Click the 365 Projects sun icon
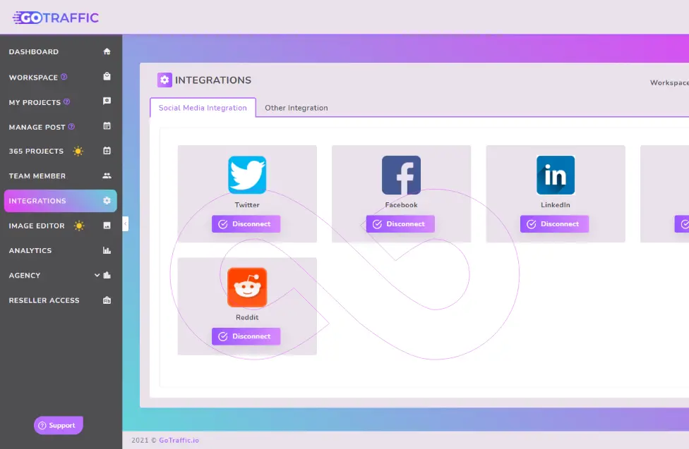This screenshot has width=689, height=449. coord(78,151)
